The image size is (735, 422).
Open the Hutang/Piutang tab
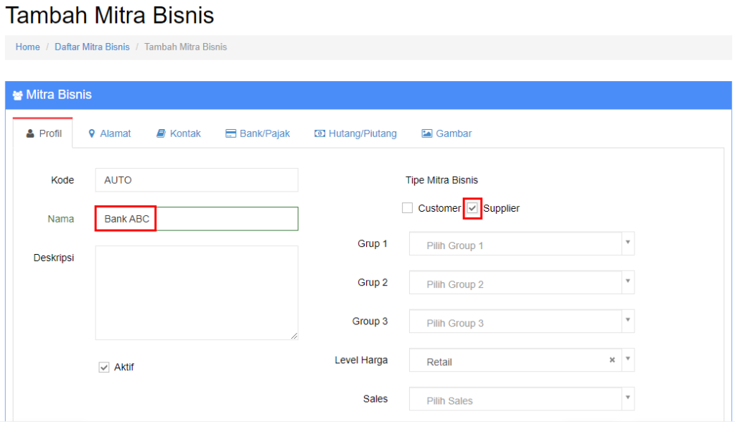coord(355,133)
